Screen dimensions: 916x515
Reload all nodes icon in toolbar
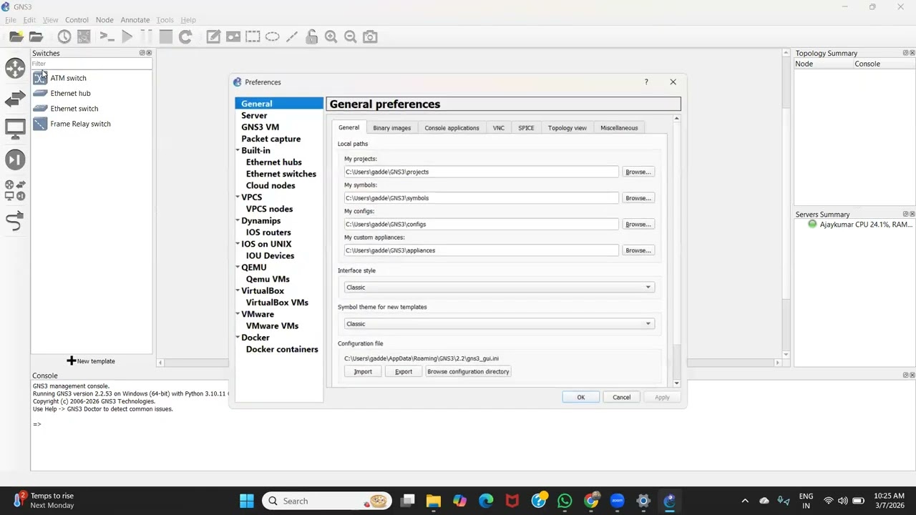coord(185,36)
